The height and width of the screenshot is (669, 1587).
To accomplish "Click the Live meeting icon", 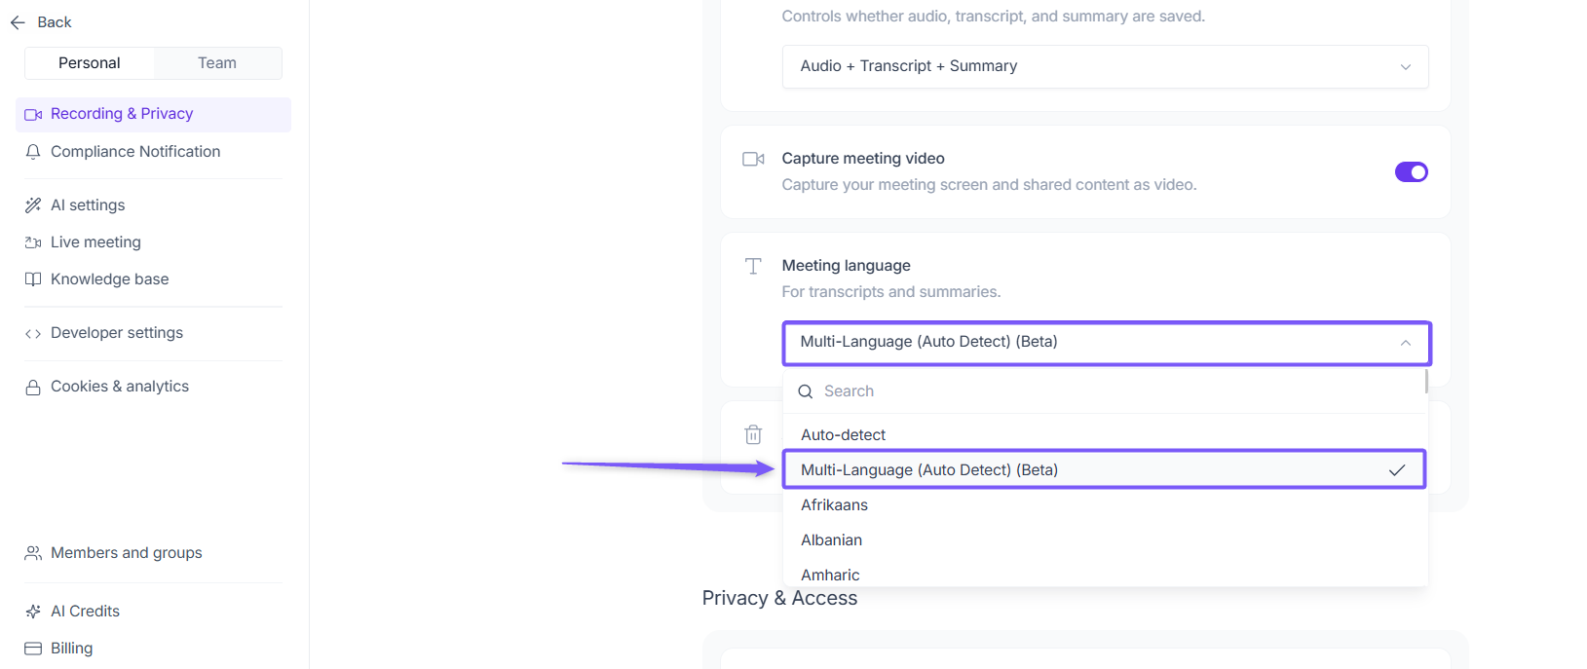I will click(x=33, y=242).
